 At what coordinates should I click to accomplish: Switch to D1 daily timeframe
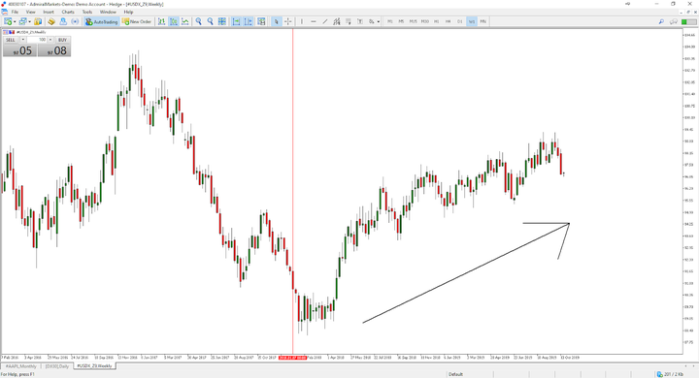click(x=459, y=21)
